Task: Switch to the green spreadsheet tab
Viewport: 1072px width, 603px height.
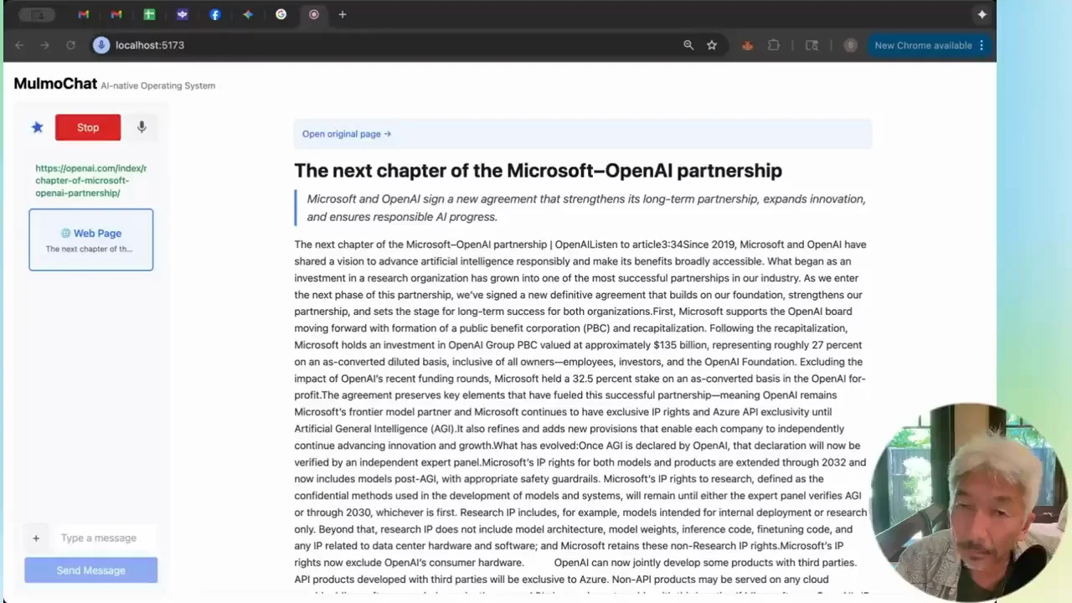Action: [x=149, y=14]
